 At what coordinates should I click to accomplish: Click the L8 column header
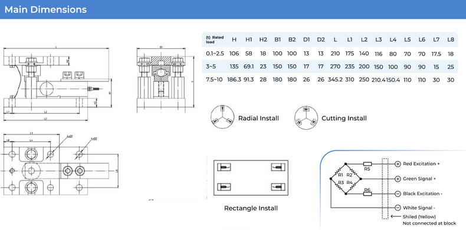[451, 40]
